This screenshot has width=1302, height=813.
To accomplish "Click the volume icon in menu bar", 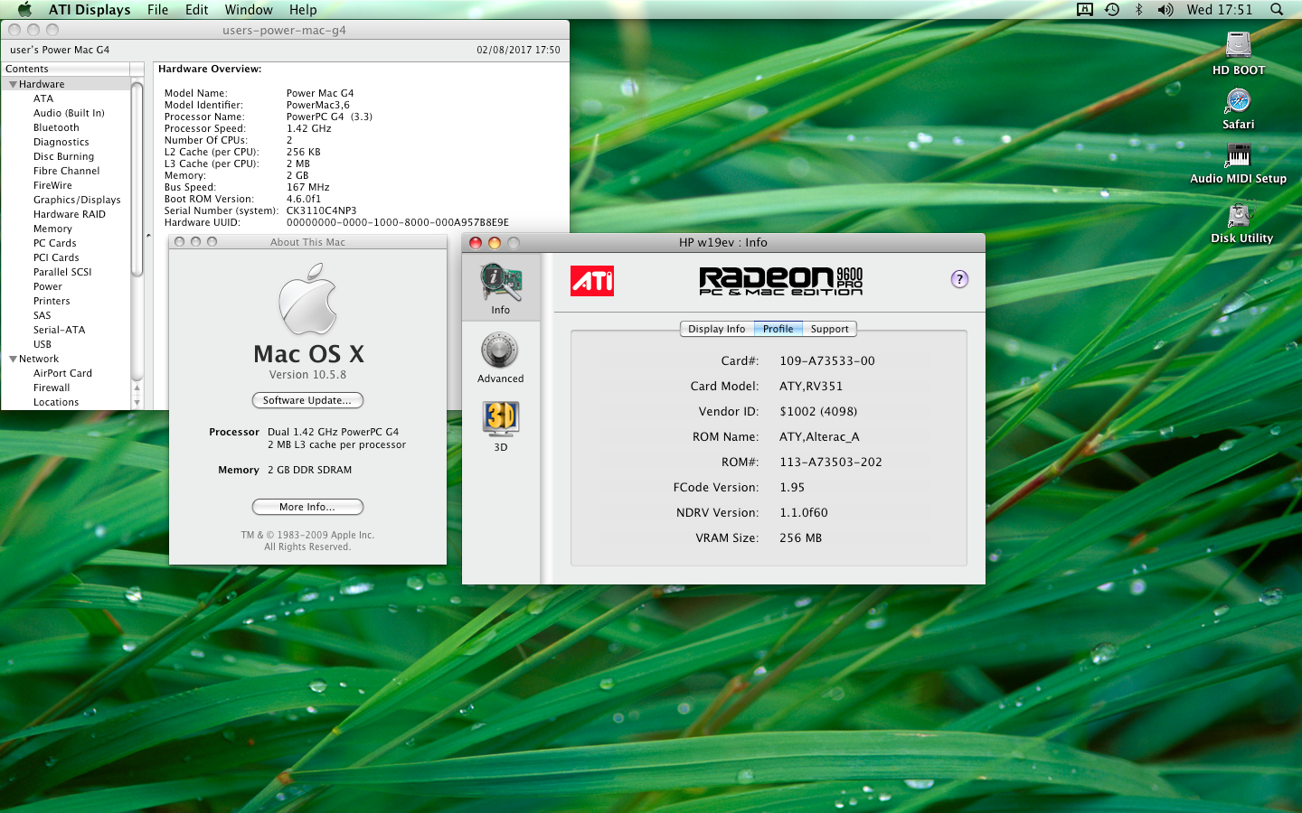I will (x=1165, y=9).
